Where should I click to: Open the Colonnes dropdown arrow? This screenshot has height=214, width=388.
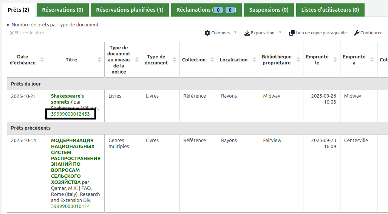235,32
